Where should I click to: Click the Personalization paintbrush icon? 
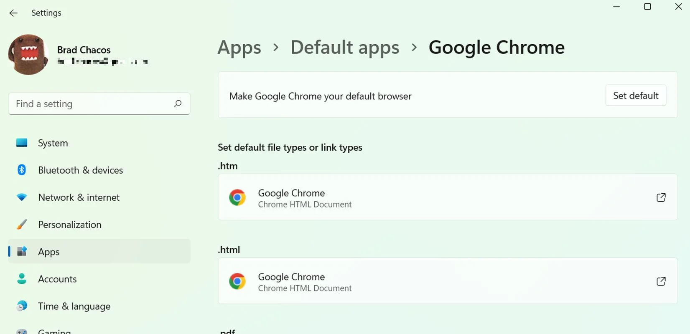22,225
